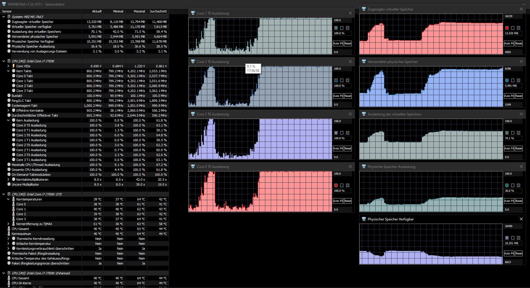Expand the Kernleistungsverbrauchlimit überschritten row
This screenshot has height=288, width=530.
[8, 249]
